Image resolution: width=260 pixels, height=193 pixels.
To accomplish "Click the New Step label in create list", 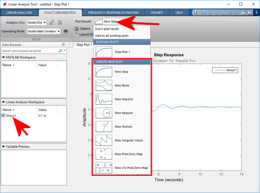I will (121, 72).
